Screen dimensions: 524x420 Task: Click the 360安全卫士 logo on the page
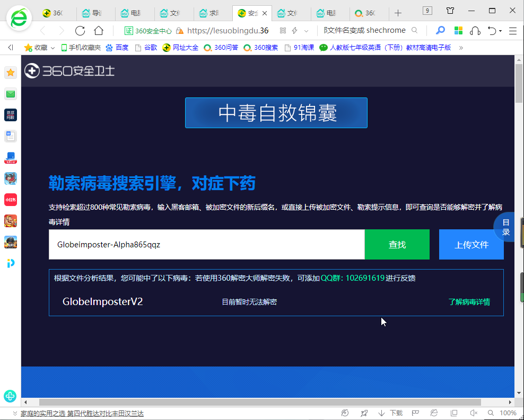pos(69,71)
